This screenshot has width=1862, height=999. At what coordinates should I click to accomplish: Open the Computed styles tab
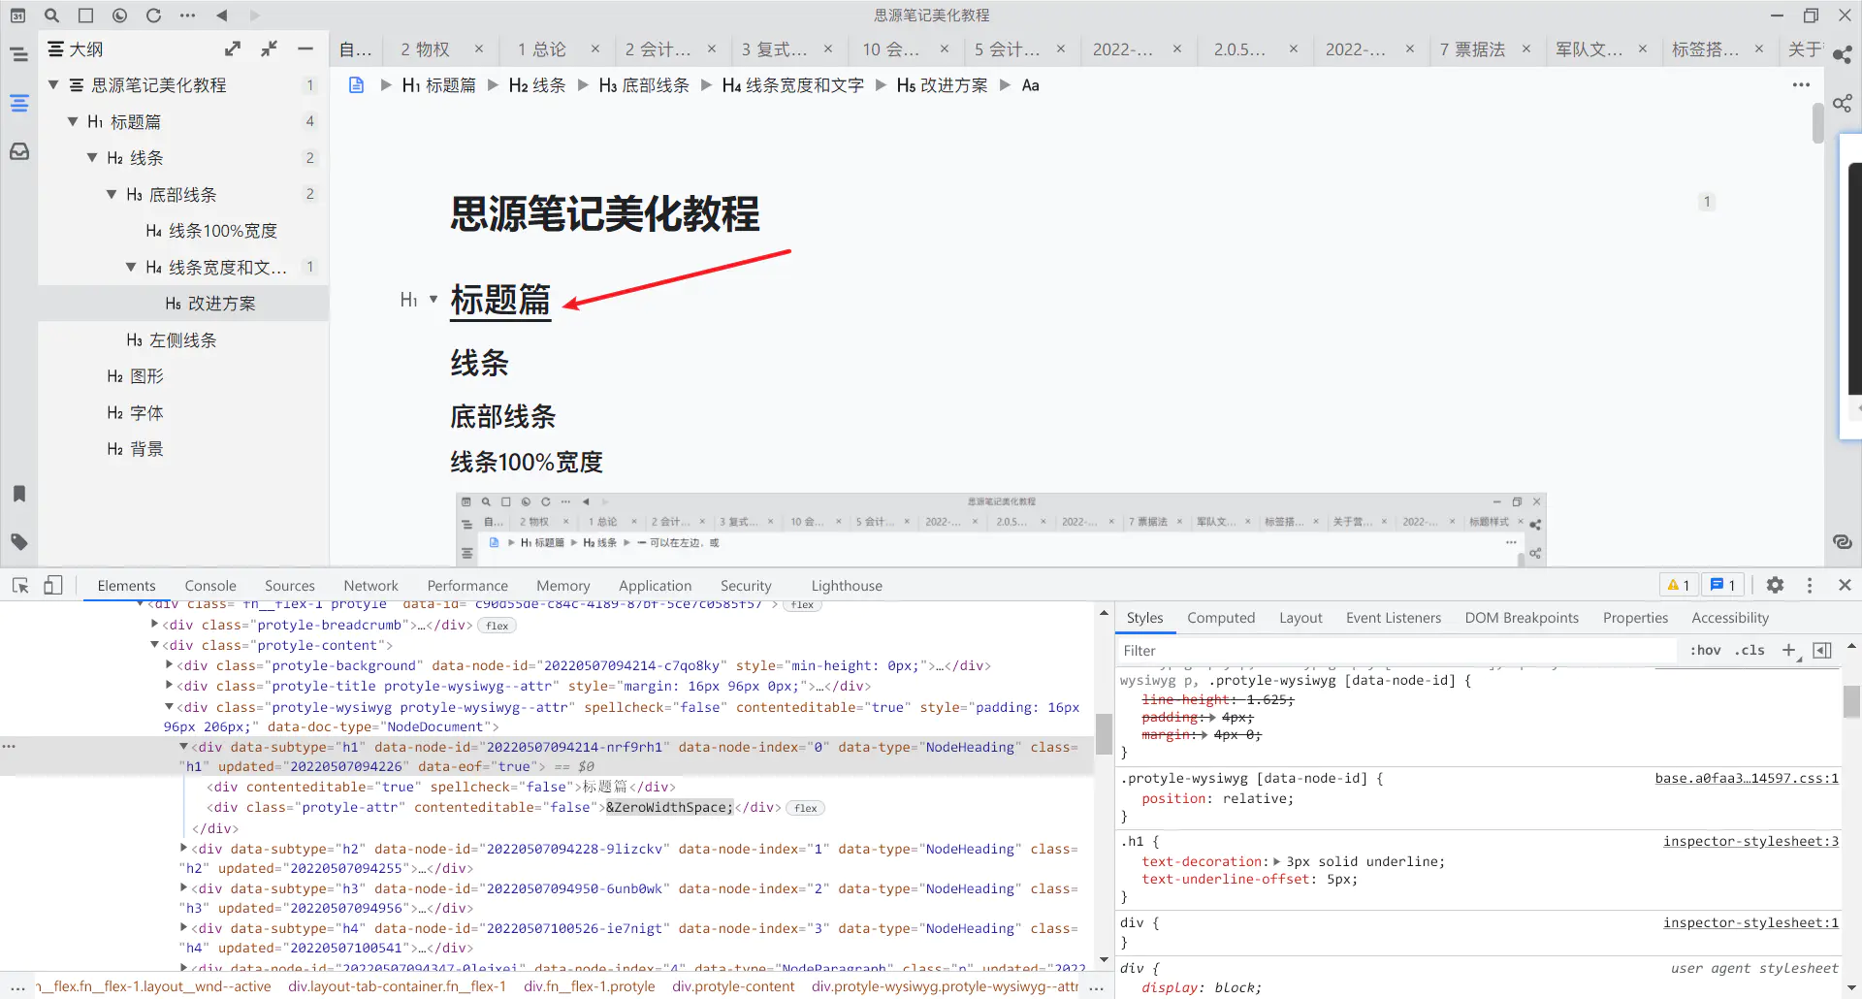(1220, 618)
